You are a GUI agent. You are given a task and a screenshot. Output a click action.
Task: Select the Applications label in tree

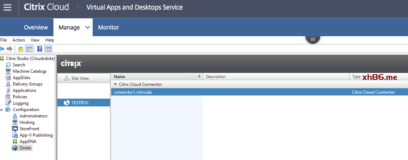click(25, 90)
